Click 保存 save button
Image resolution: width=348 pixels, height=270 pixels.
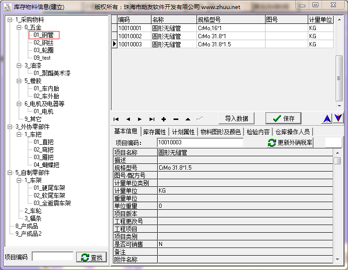pos(283,119)
